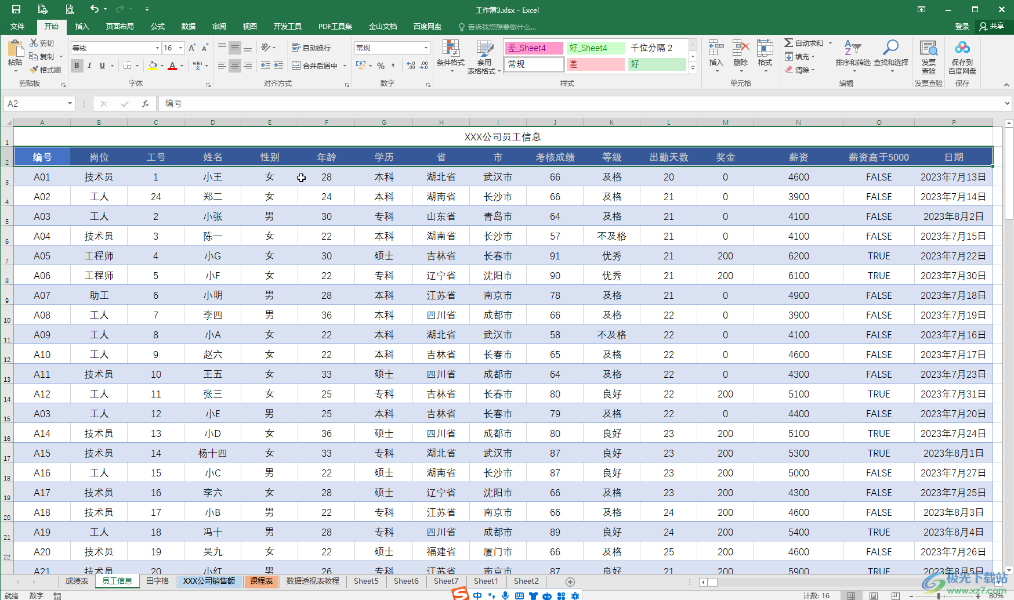Screen dimensions: 1014x600
Task: Click the 共享 Share button
Action: pos(992,26)
